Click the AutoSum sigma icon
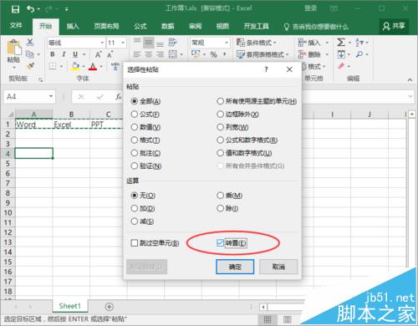418x326 pixels. [x=341, y=43]
